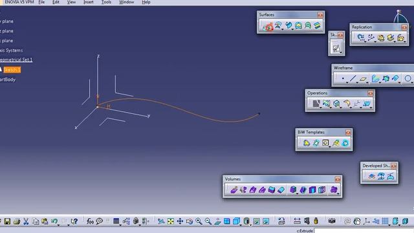This screenshot has width=414, height=233.
Task: Open the Undo history dropdown arrow
Action: 59,225
